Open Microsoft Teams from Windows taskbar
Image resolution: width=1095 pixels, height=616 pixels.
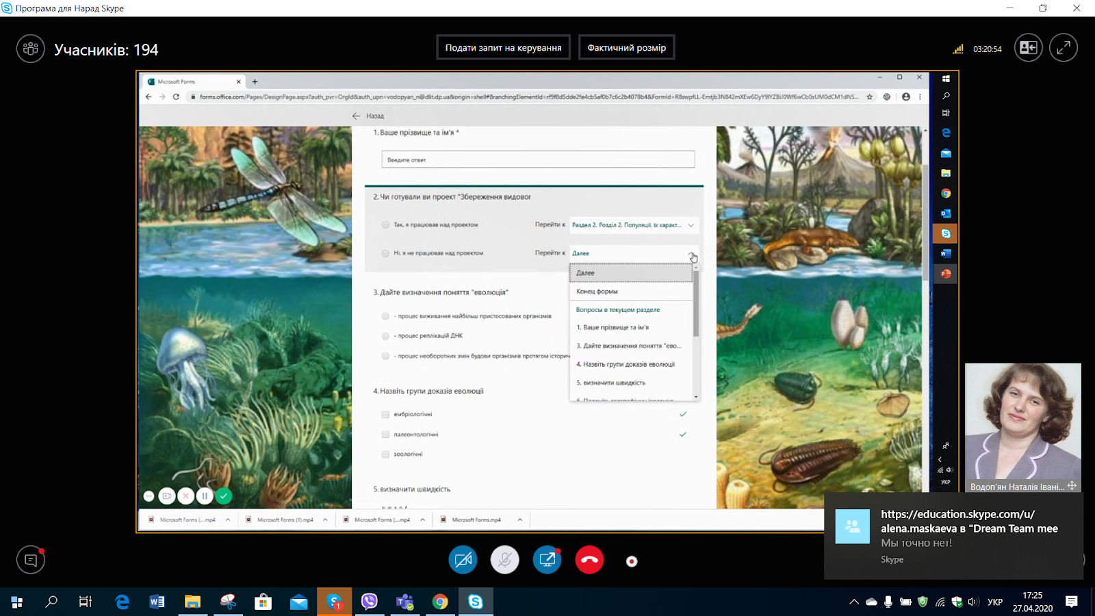point(404,602)
